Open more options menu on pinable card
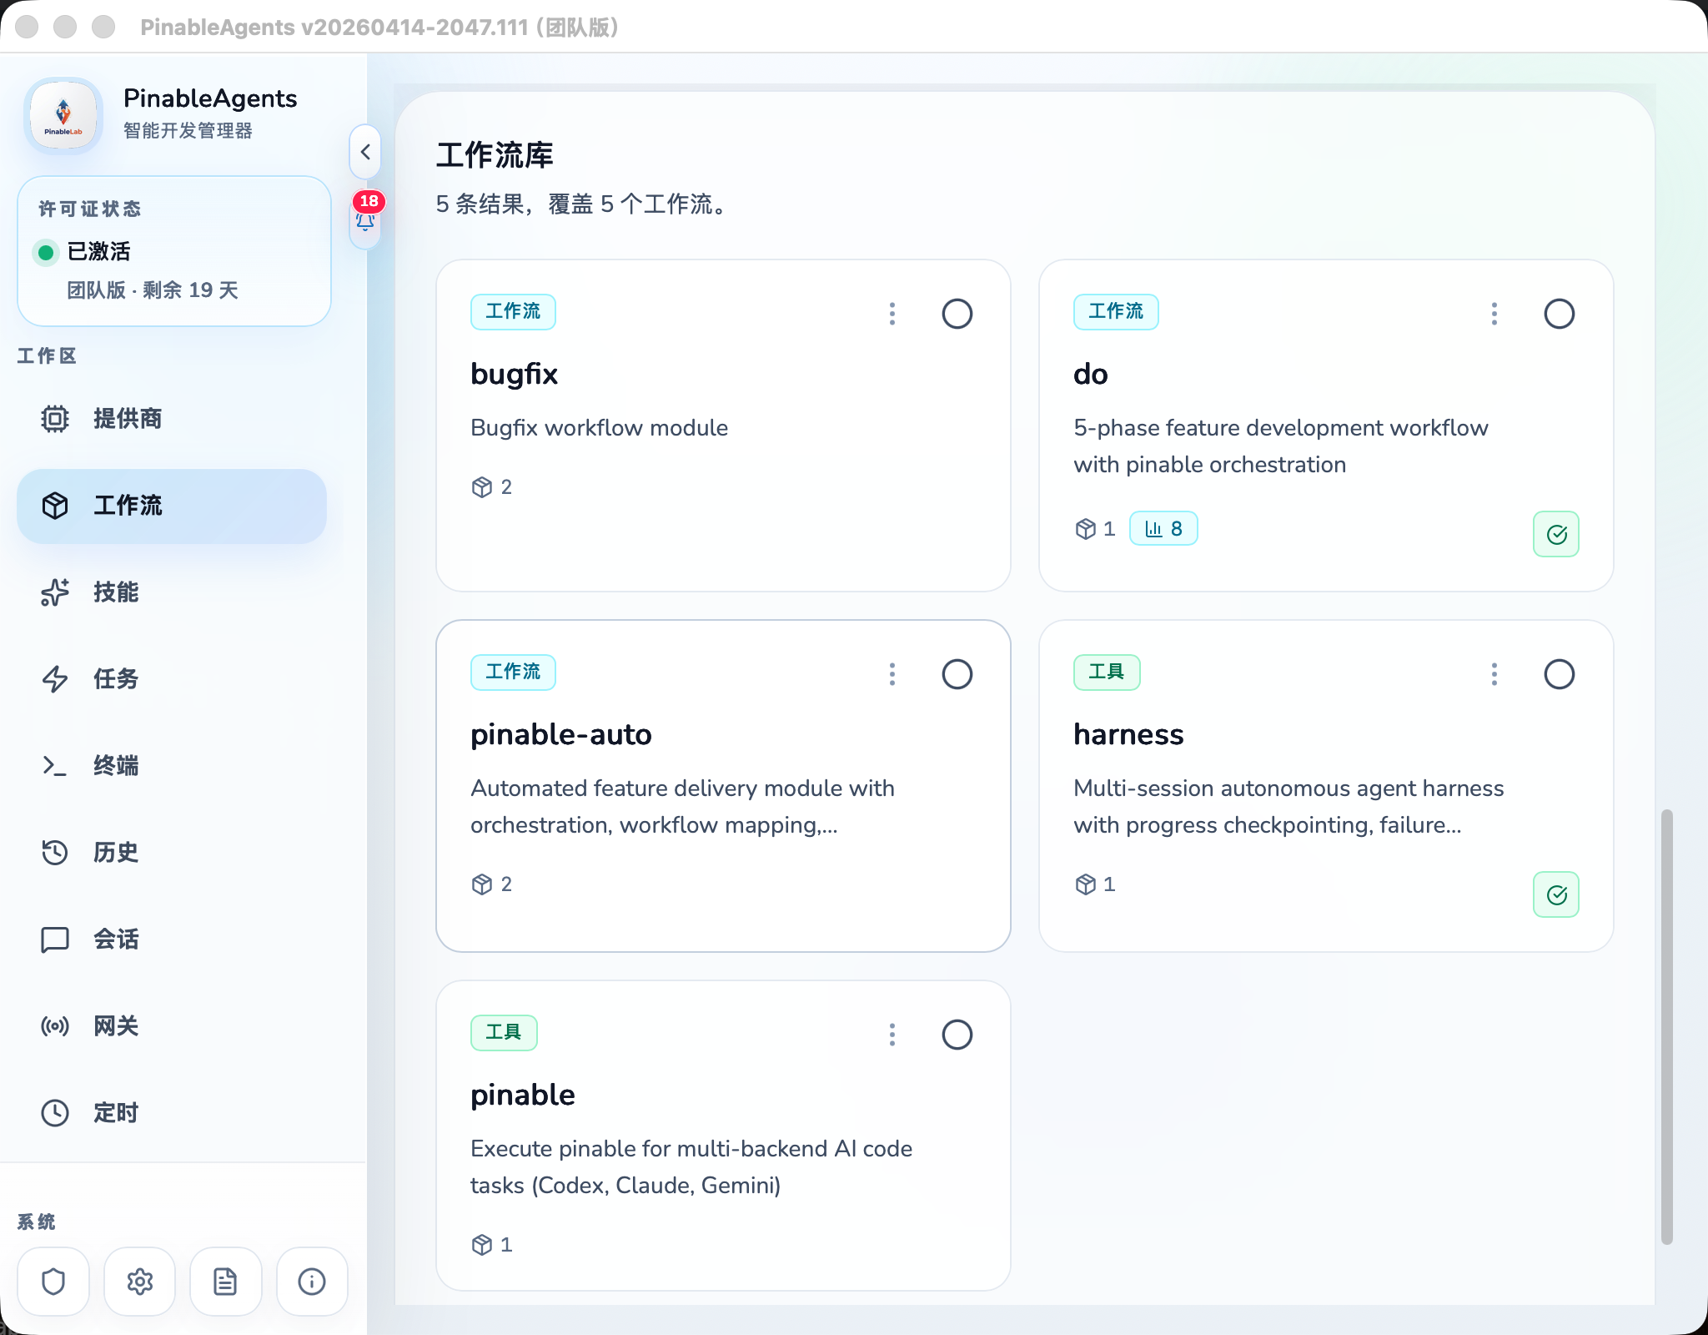 tap(892, 1035)
